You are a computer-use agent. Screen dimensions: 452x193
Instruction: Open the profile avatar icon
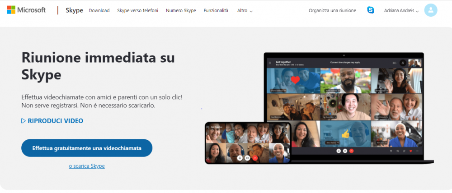pyautogui.click(x=431, y=10)
